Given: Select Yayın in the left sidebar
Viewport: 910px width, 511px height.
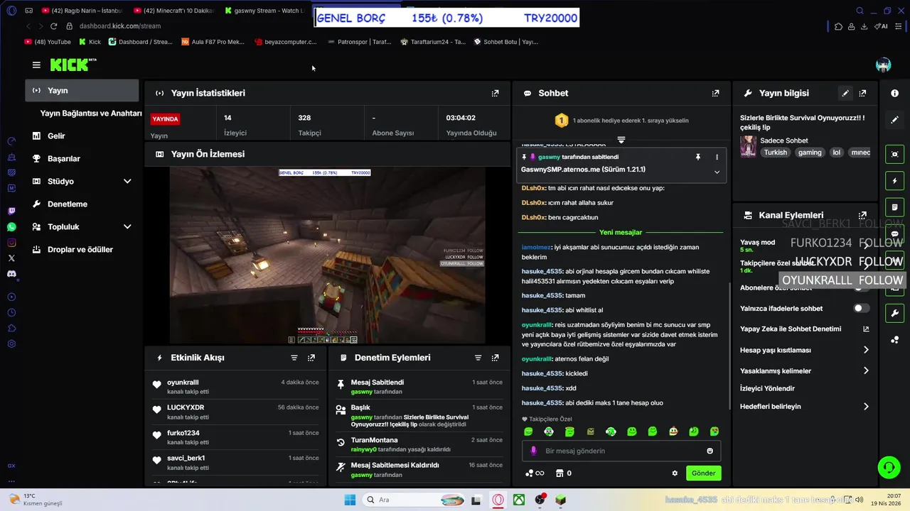Looking at the screenshot, I should (82, 90).
